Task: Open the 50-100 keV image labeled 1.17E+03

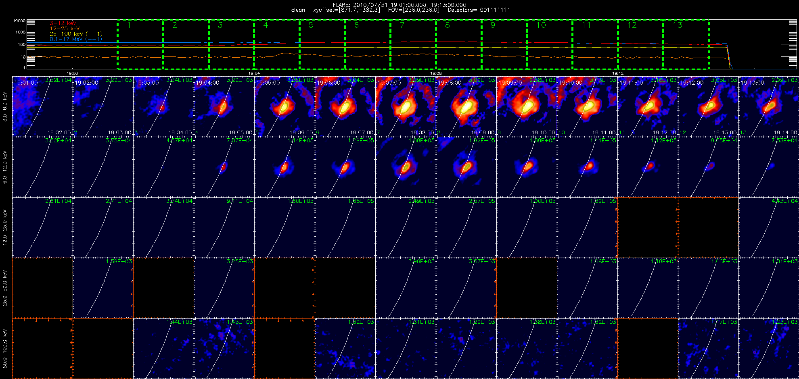Action: (x=708, y=348)
